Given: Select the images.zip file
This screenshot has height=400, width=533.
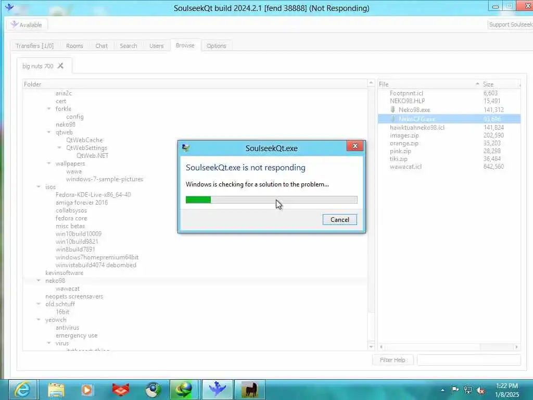Looking at the screenshot, I should click(404, 135).
